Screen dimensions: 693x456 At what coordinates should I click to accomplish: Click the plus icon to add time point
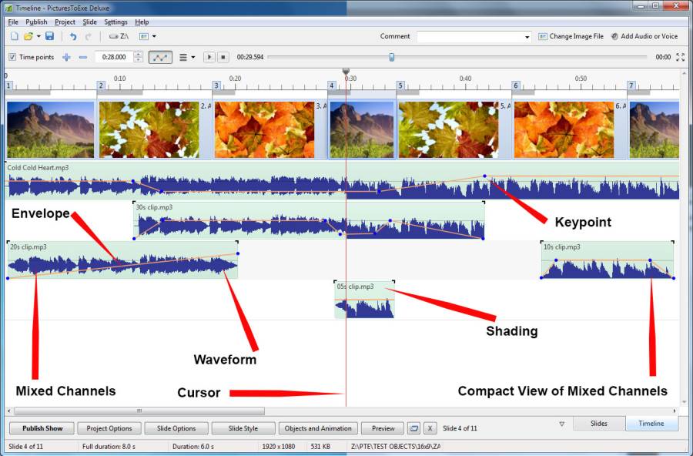click(x=67, y=57)
